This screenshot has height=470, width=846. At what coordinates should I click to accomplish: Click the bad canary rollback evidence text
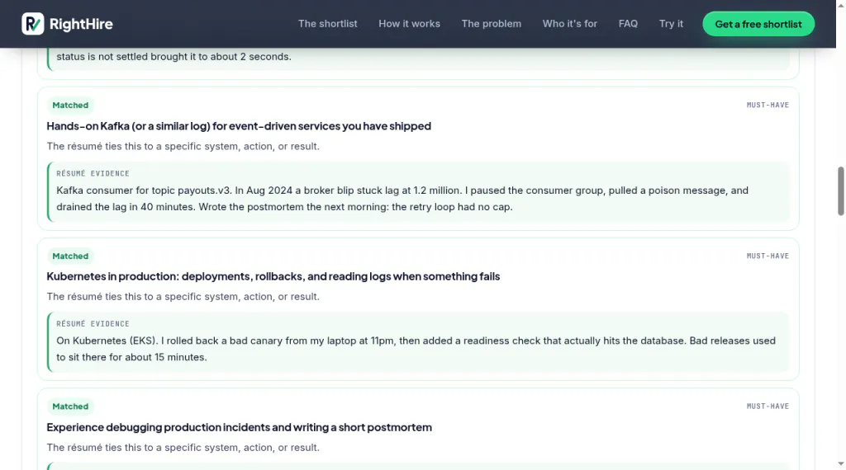point(416,349)
